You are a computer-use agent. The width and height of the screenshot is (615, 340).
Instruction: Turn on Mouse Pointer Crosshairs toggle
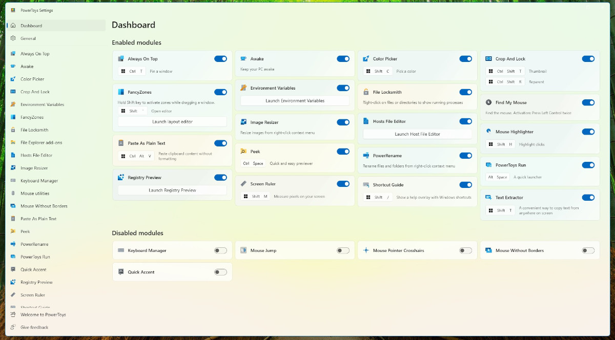(x=465, y=250)
